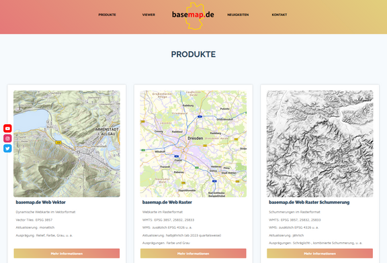
Task: Click text Ausprägung: Relief, Farbe, Grau
Action: click(x=44, y=235)
